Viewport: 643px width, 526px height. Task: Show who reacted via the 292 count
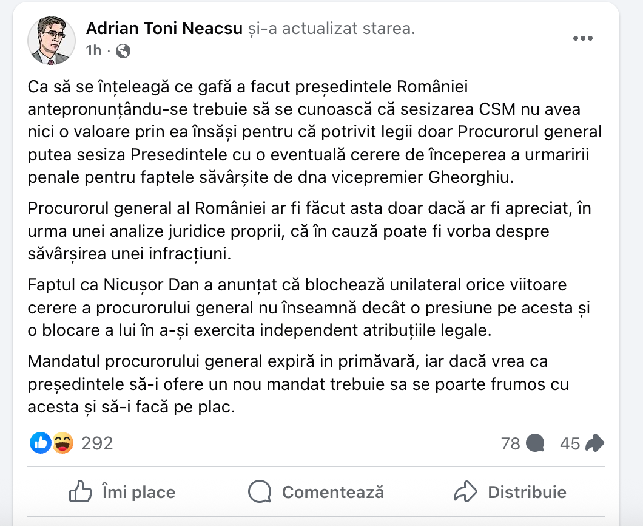point(97,443)
